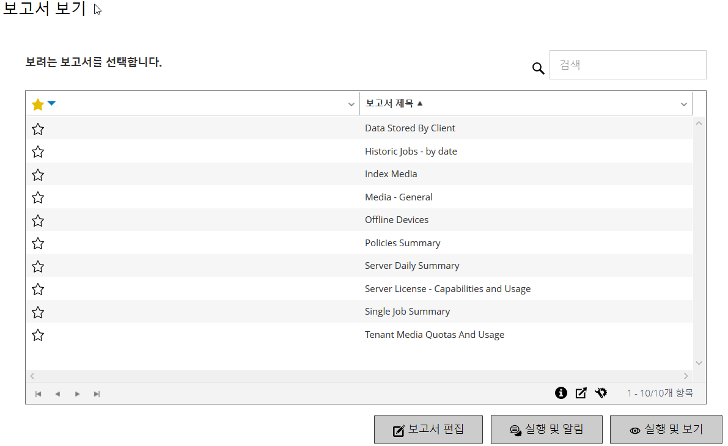This screenshot has height=446, width=728.
Task: Click the 검색 search input field
Action: coord(628,65)
